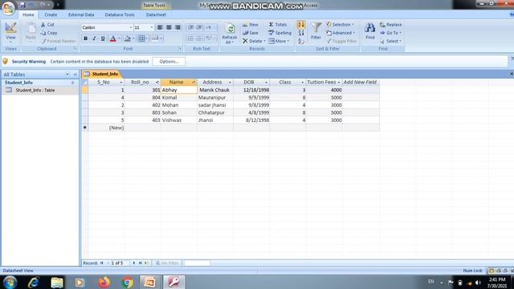Viewport: 514px width, 289px height.
Task: Open the All Tables pane dropdown
Action: pos(67,75)
